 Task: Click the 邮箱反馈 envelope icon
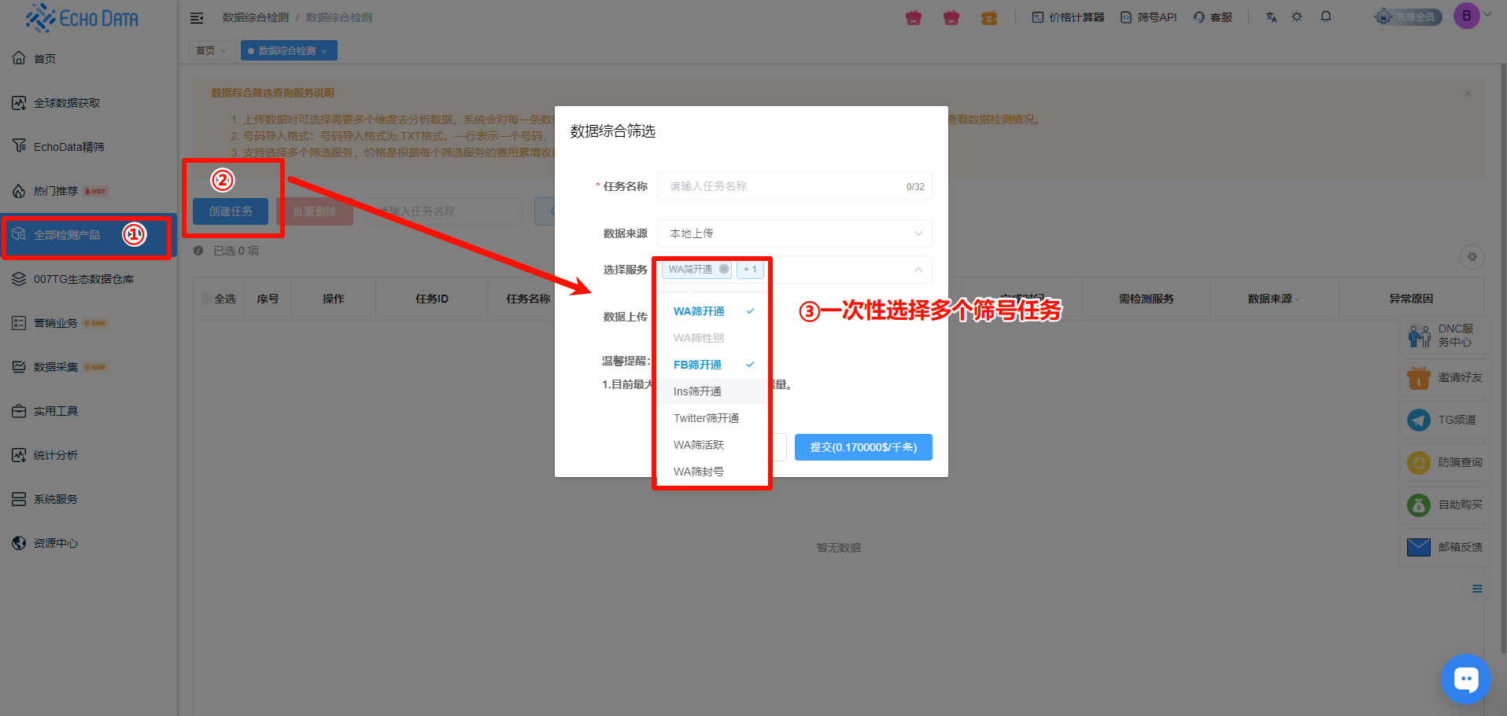click(x=1418, y=547)
